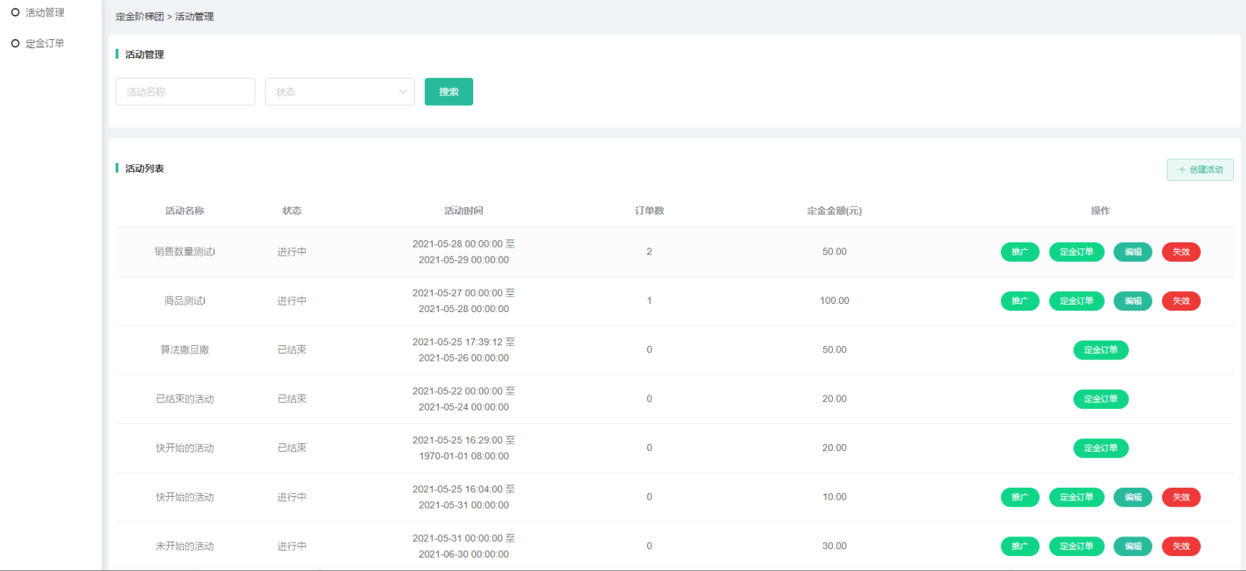Click 推广 for the 商品测试 activity
The image size is (1246, 571).
(1019, 301)
